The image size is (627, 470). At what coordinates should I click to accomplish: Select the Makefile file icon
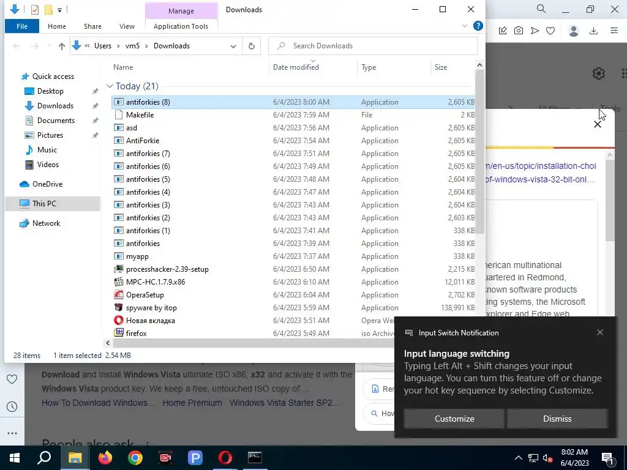(x=118, y=115)
